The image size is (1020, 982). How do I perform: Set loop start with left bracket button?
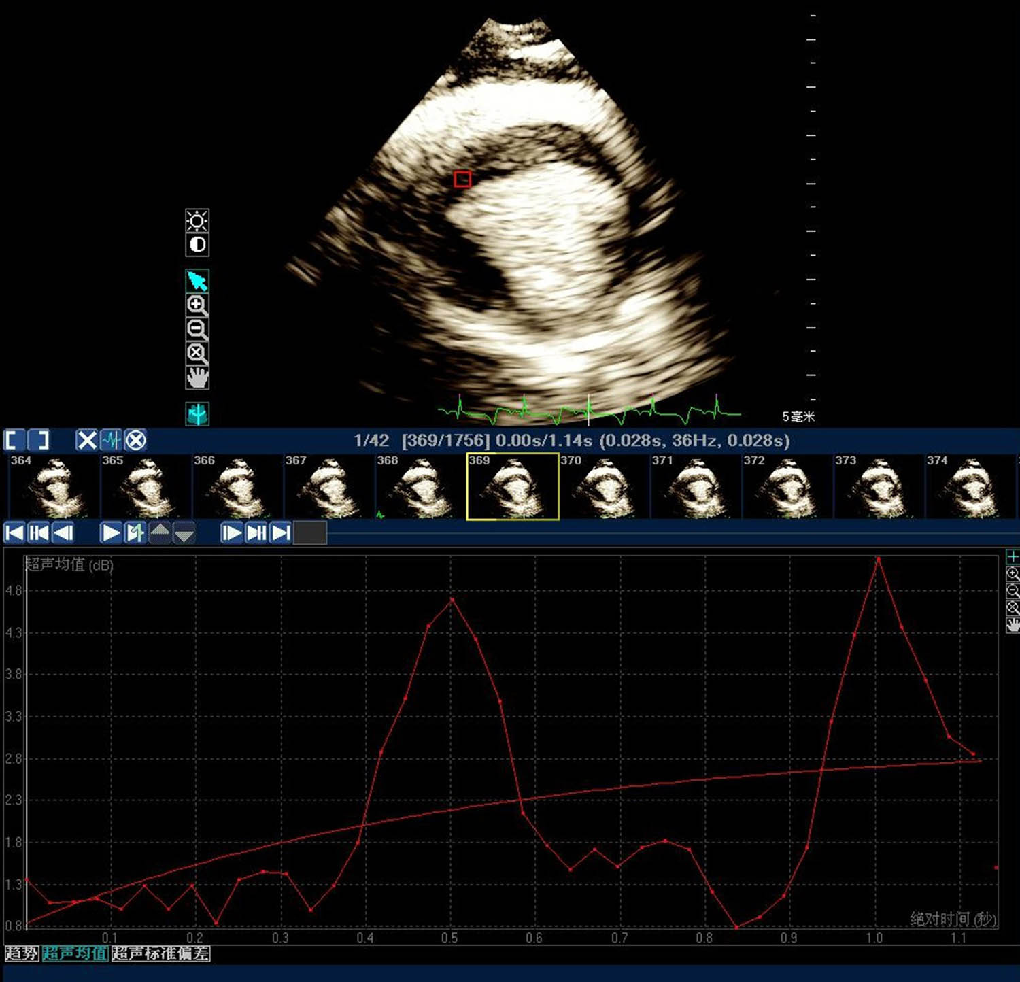click(14, 440)
